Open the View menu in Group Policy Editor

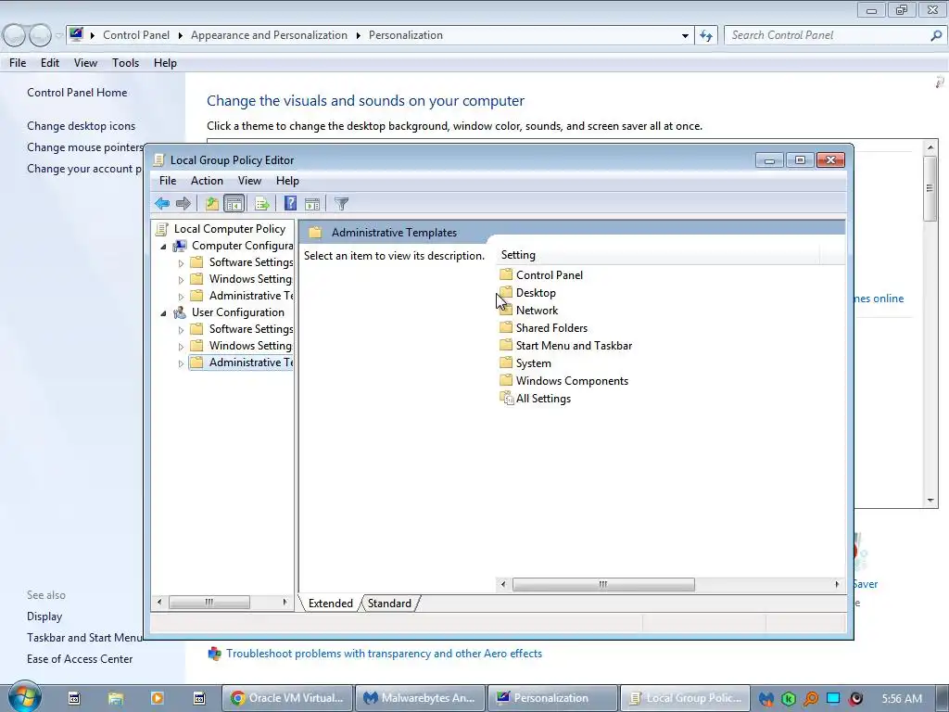pos(249,181)
